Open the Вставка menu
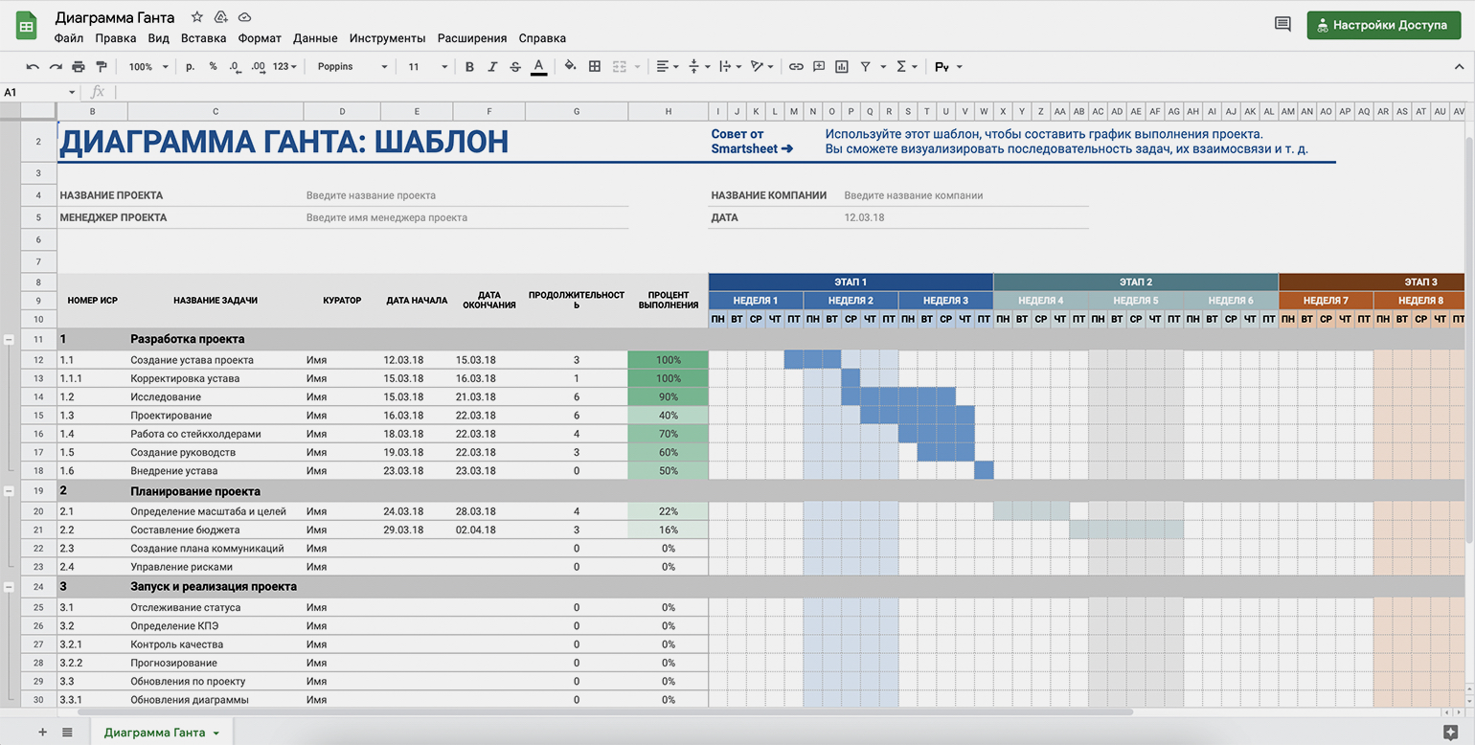The height and width of the screenshot is (745, 1475). coord(203,38)
